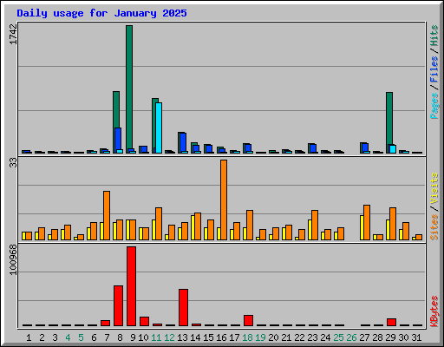Screen dimensions: 444x347
Task: Click green weekend day label 5
Action: click(81, 337)
